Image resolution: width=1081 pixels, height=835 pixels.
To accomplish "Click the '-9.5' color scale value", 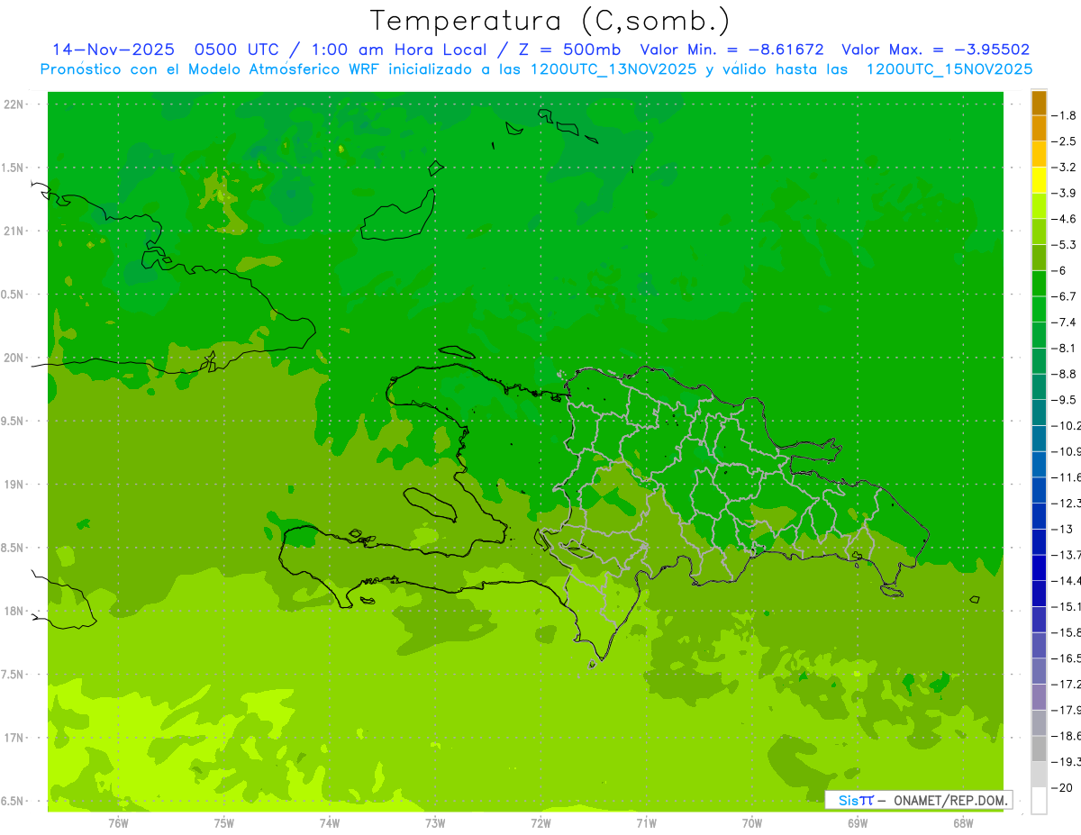I will [1064, 400].
